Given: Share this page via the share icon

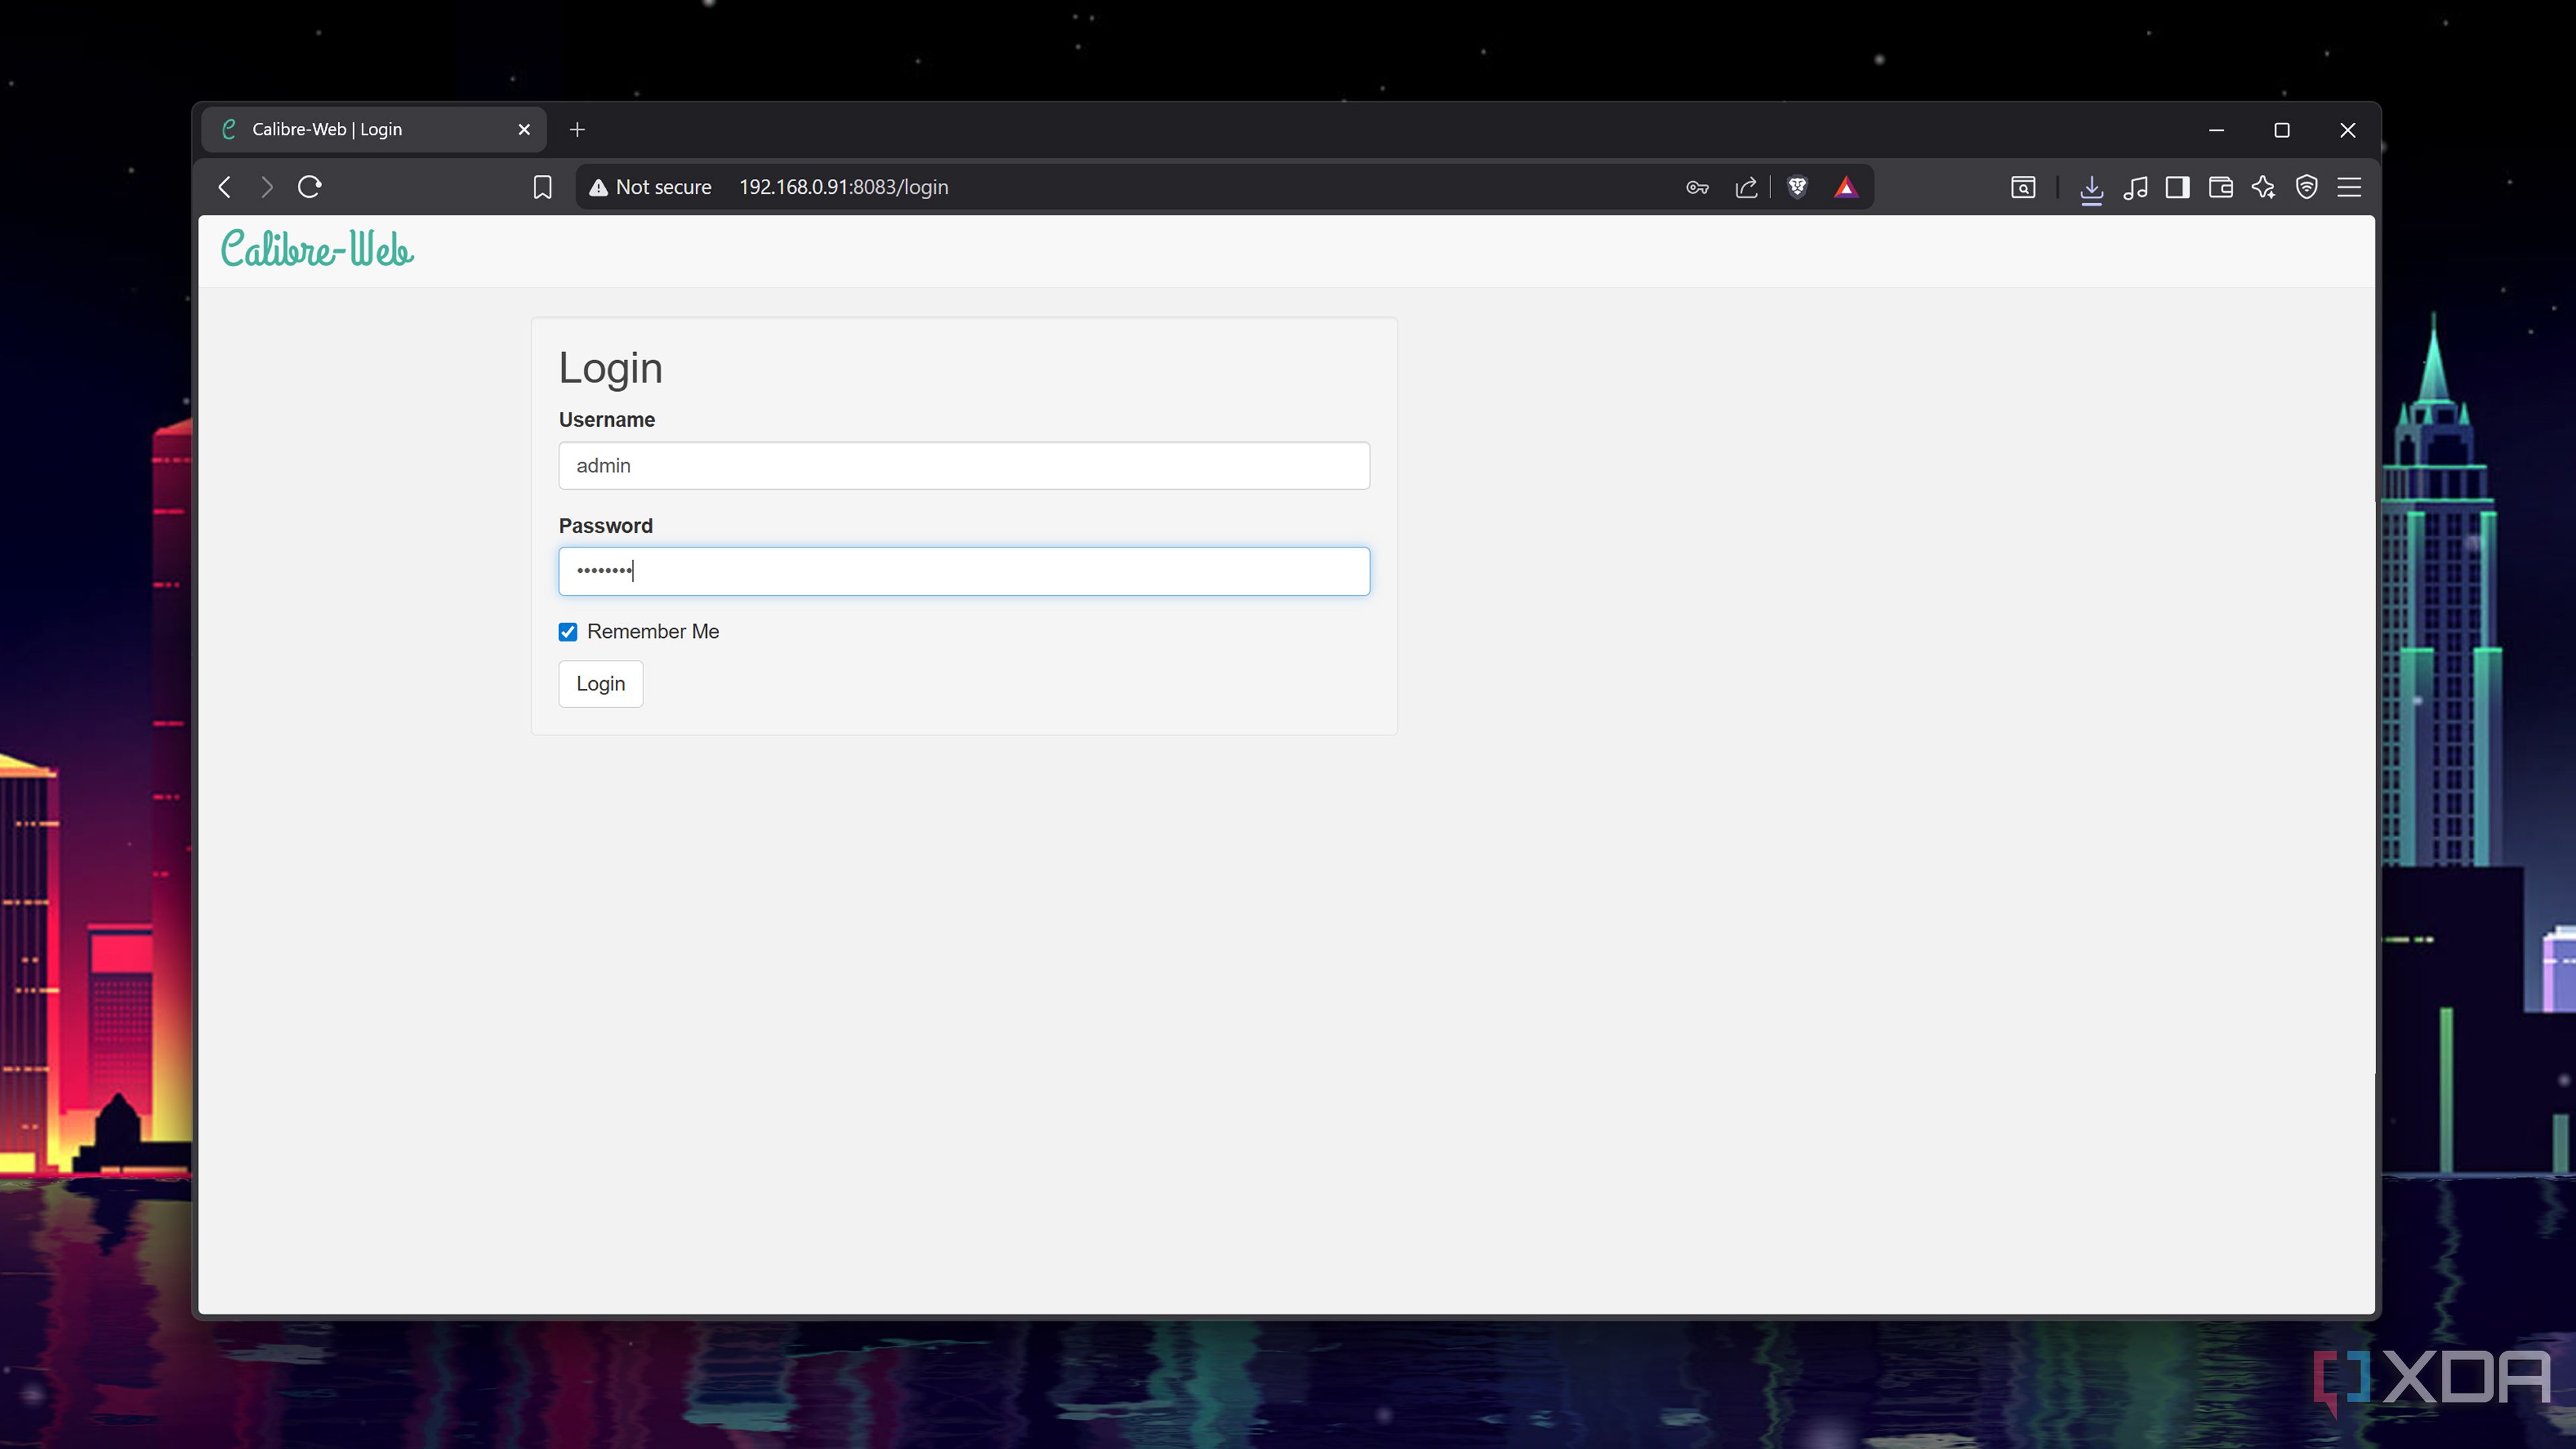Looking at the screenshot, I should [x=1746, y=187].
